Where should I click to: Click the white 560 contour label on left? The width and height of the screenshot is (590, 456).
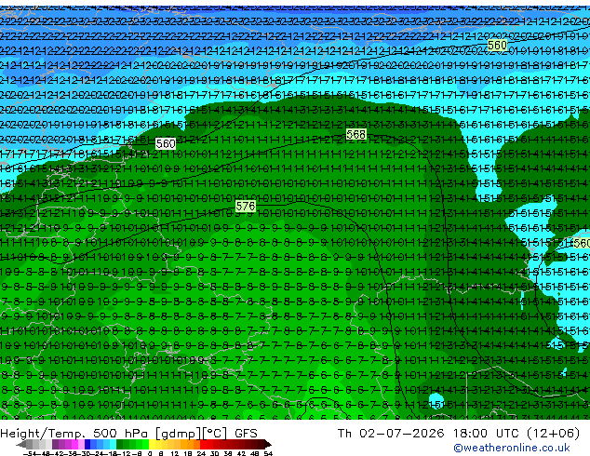click(166, 143)
